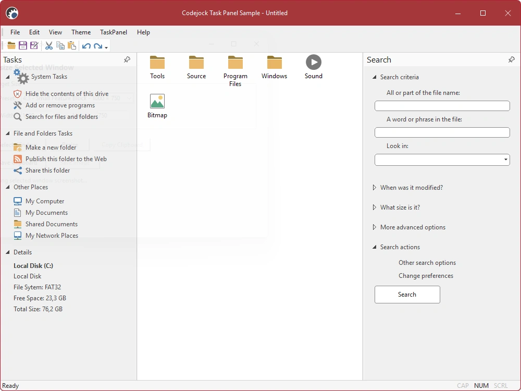Click the NUM status bar indicator
This screenshot has width=521, height=391.
coord(481,386)
